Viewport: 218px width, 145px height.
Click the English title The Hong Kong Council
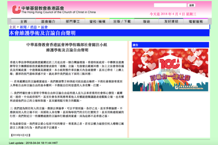(x=58, y=12)
